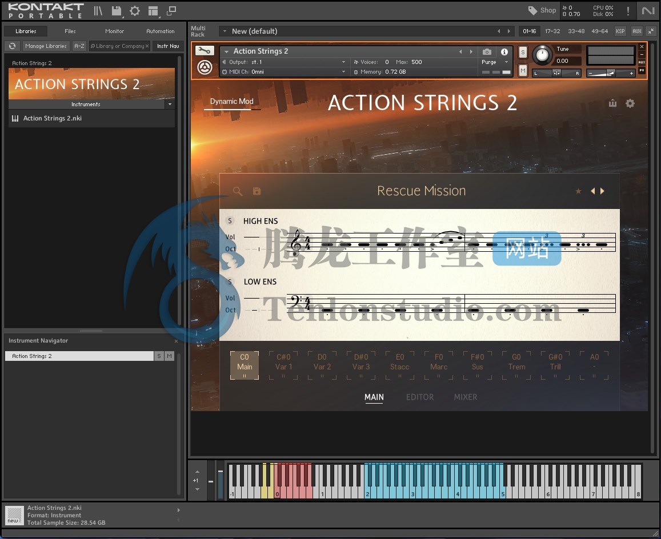Select Action Strings 2.nki in library list
661x539 pixels.
91,118
